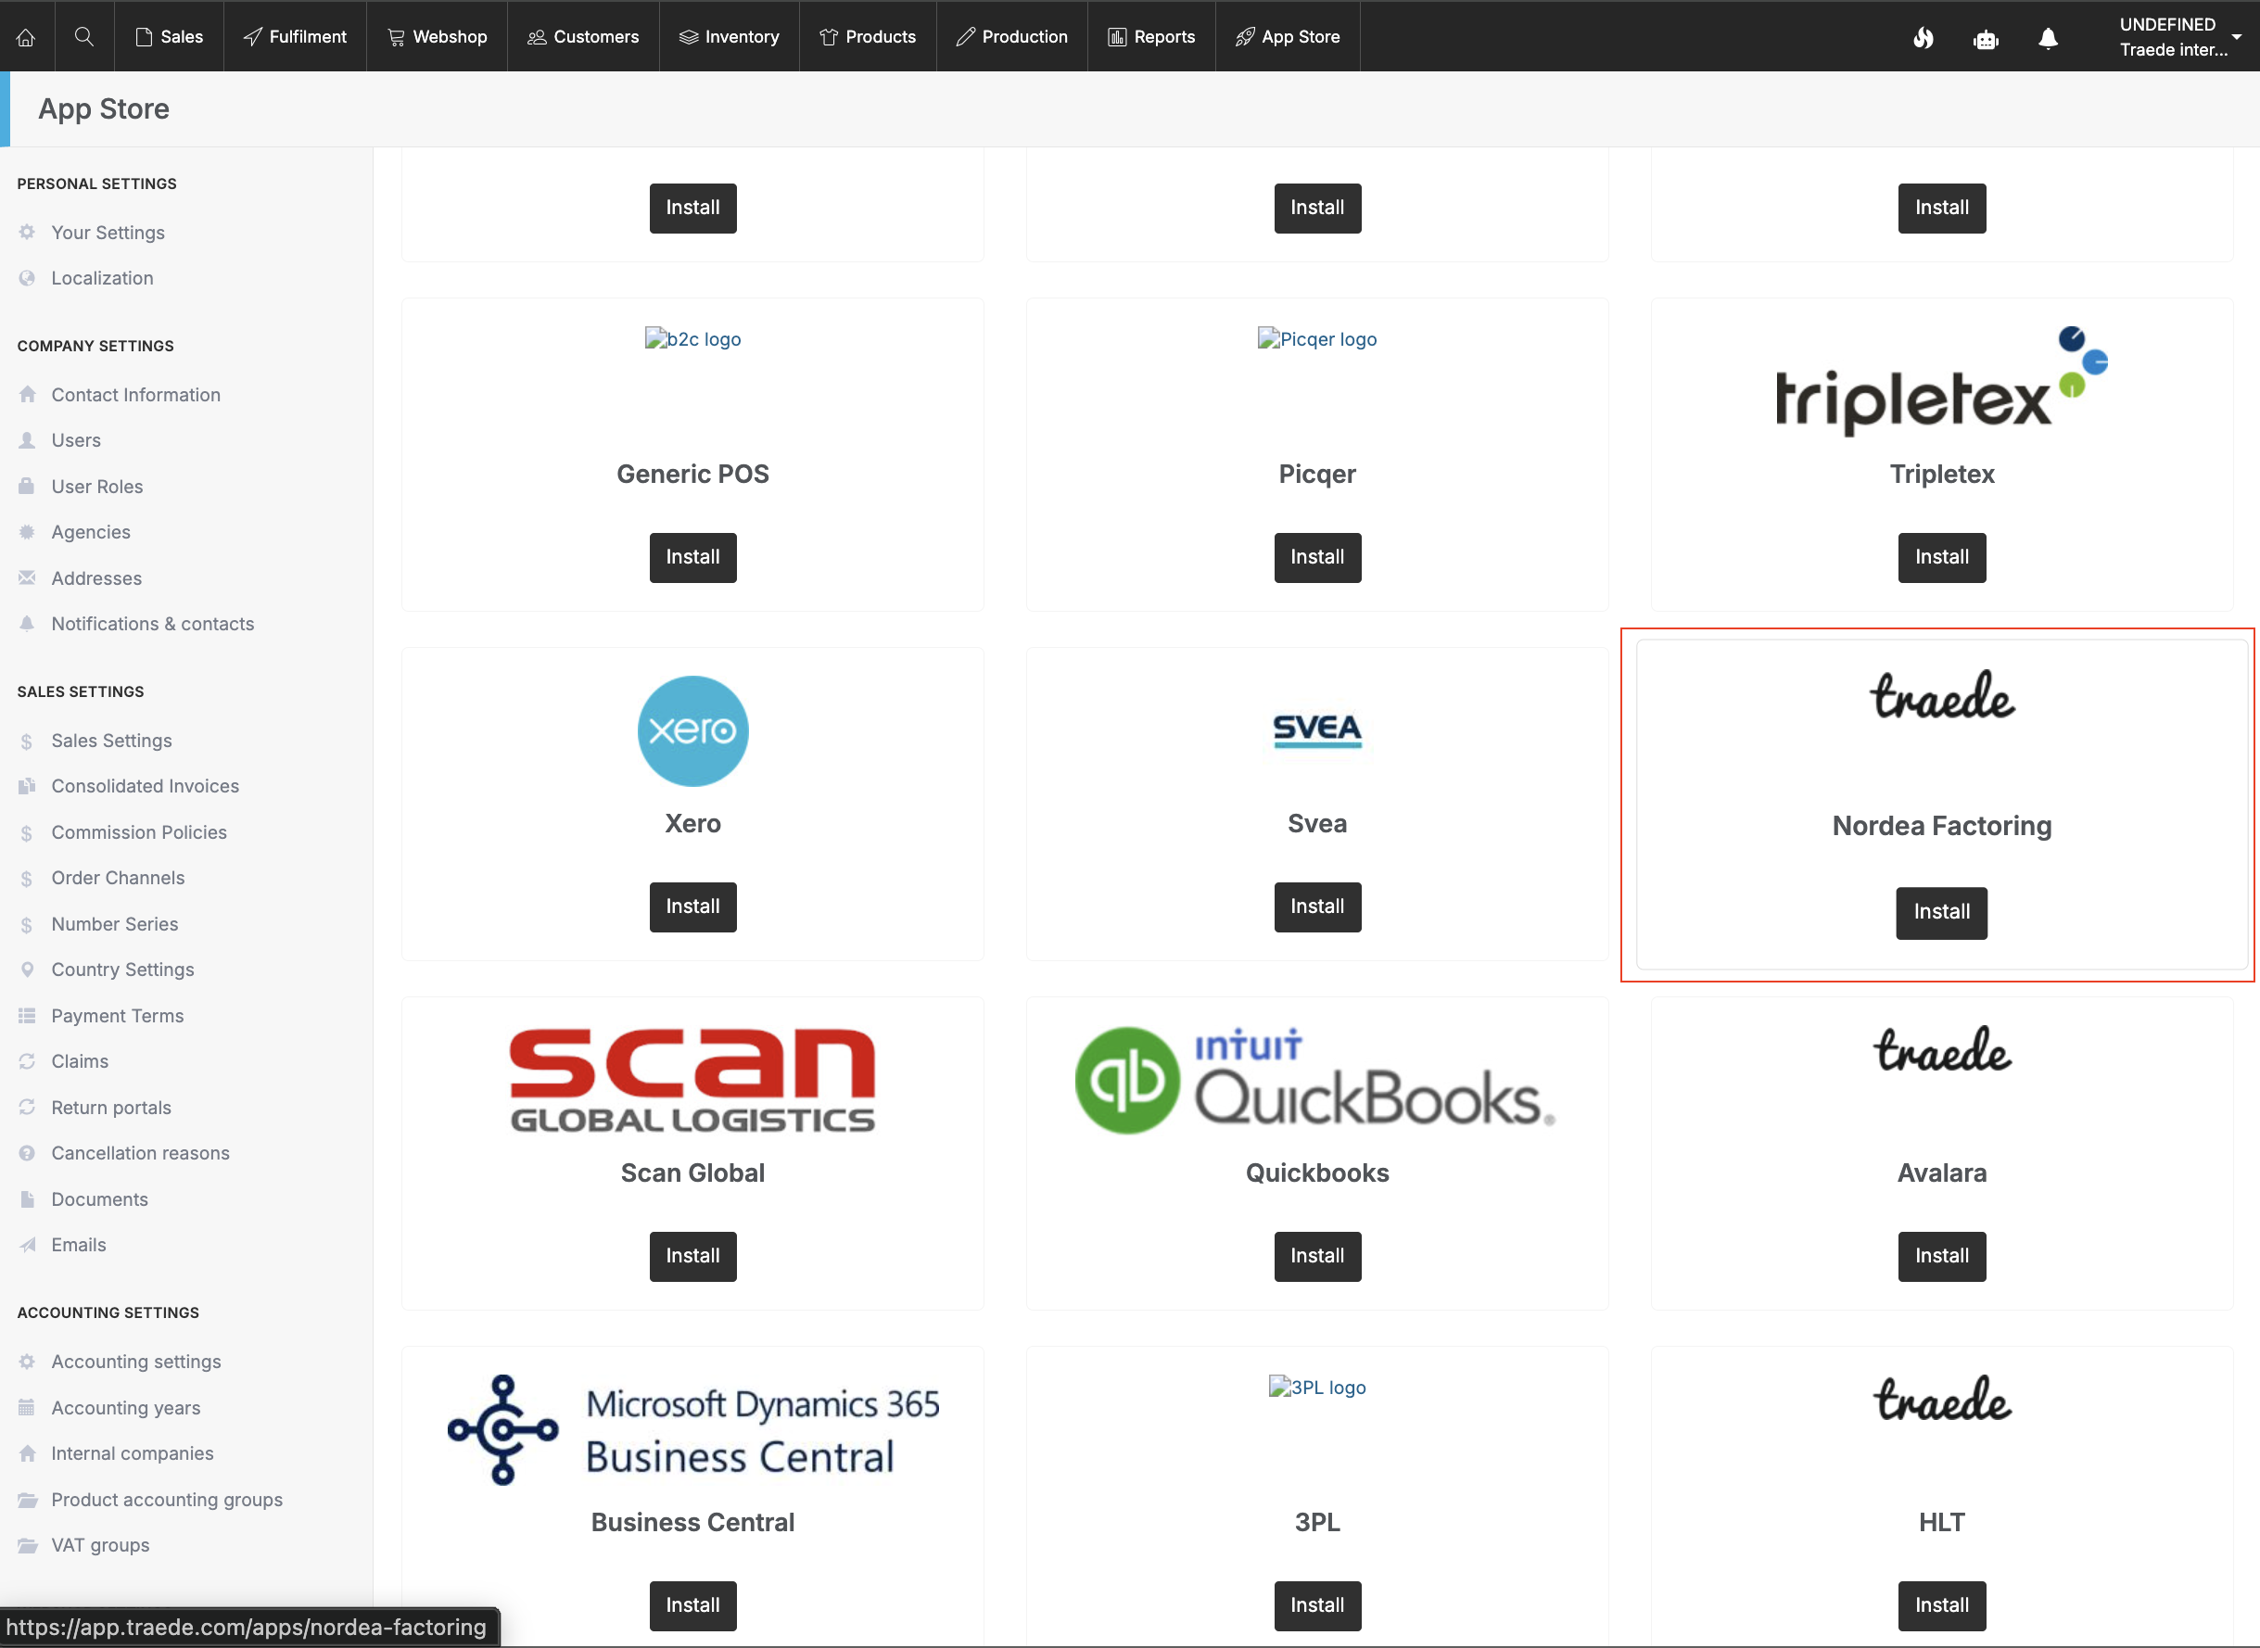
Task: Click the Tripletex logo
Action: pyautogui.click(x=1942, y=380)
